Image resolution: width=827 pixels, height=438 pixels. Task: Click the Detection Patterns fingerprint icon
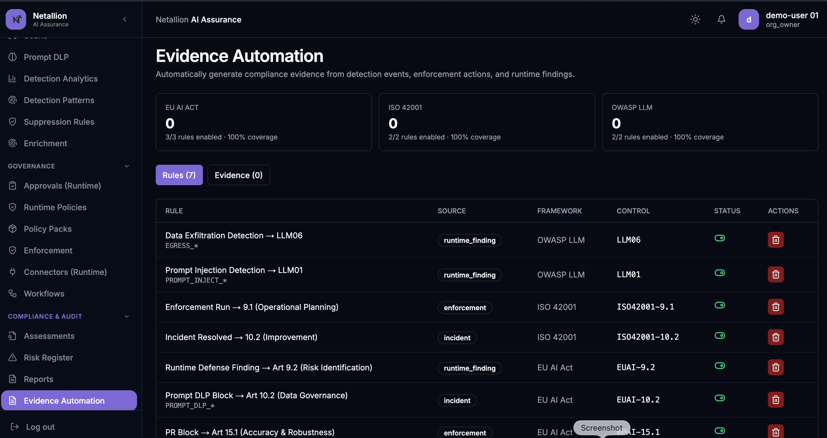(13, 100)
